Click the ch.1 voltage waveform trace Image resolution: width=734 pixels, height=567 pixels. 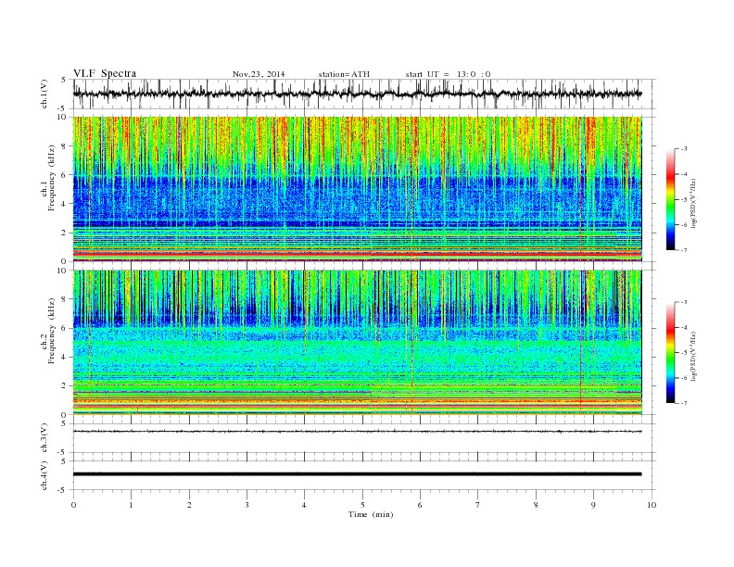pyautogui.click(x=357, y=94)
